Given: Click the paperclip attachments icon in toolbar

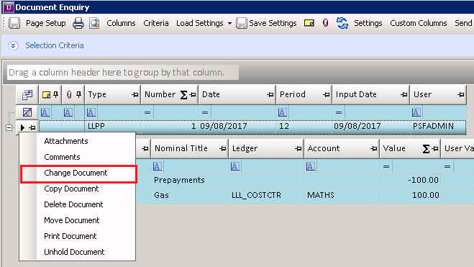Looking at the screenshot, I should 325,23.
